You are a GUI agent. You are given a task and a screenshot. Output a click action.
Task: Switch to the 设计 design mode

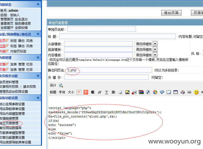pyautogui.click(x=53, y=85)
